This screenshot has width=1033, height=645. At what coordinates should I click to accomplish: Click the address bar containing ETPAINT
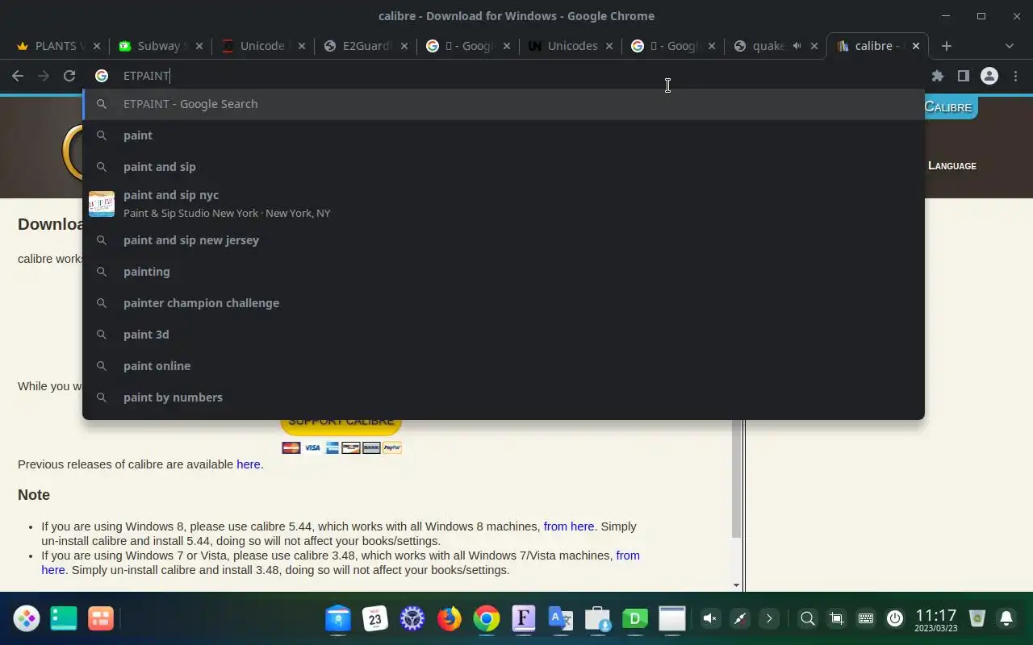[x=504, y=76]
